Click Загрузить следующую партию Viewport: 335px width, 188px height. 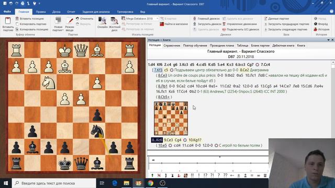click(x=286, y=29)
